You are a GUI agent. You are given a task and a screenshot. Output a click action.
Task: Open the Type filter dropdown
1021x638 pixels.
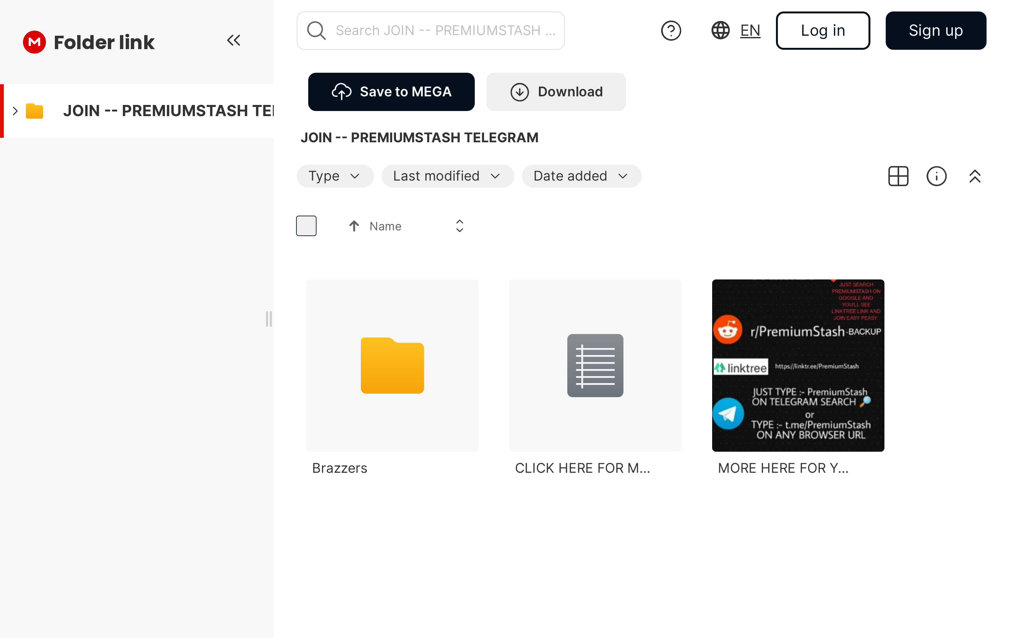335,176
